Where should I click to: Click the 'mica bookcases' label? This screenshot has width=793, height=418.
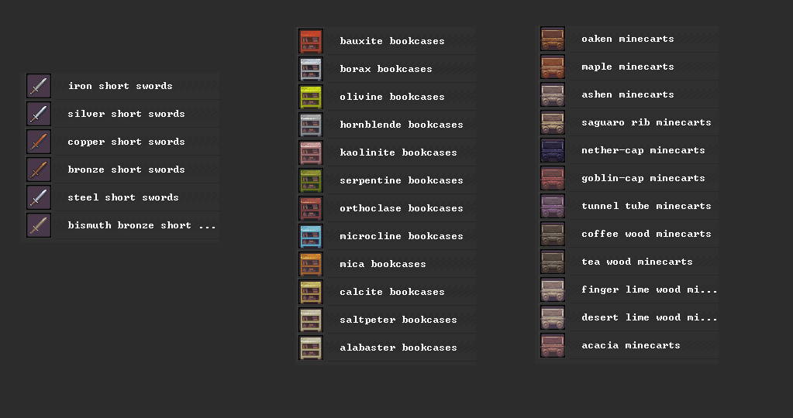[383, 263]
